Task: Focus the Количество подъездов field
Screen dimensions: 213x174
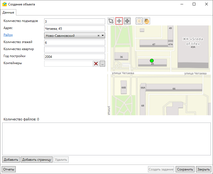Action: [75, 21]
